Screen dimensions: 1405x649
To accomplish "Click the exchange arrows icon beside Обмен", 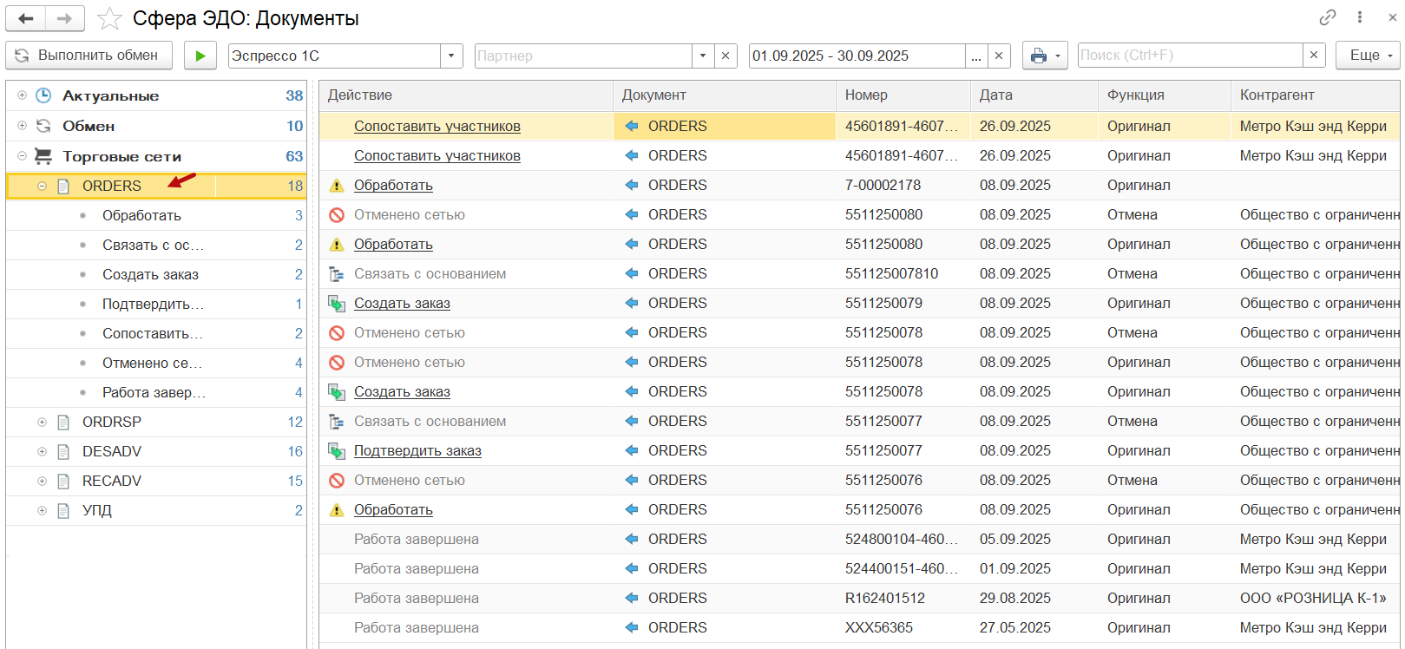I will point(43,126).
